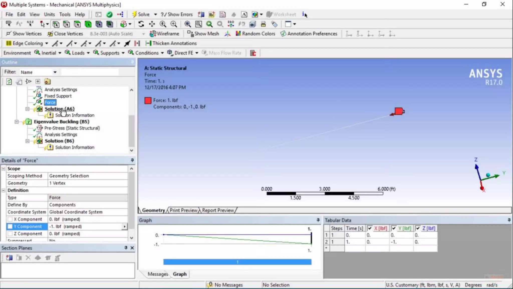Screen dimensions: 513x289
Task: Uncheck the Z [lbf] column checkbox
Action: click(x=418, y=228)
